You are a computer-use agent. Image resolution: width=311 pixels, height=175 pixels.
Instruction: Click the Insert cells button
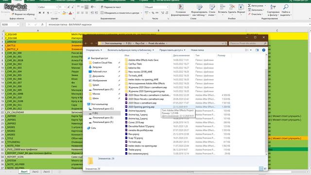223,9
